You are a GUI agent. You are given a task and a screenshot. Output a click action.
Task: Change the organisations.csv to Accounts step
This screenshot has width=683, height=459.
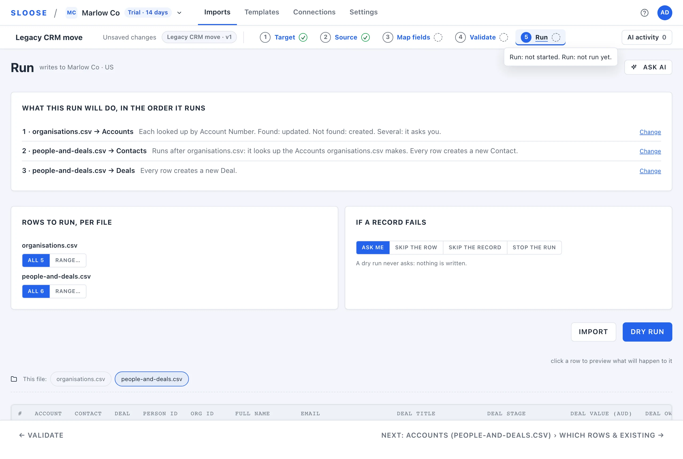(x=650, y=132)
